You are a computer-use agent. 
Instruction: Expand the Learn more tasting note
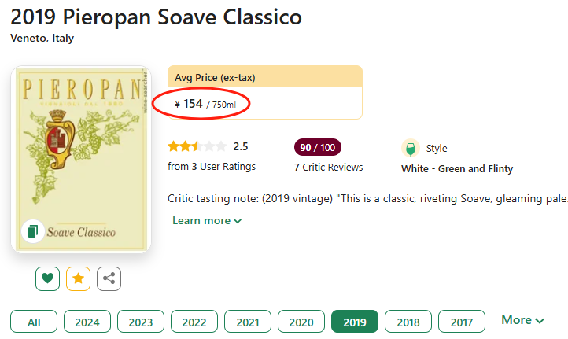click(x=207, y=221)
